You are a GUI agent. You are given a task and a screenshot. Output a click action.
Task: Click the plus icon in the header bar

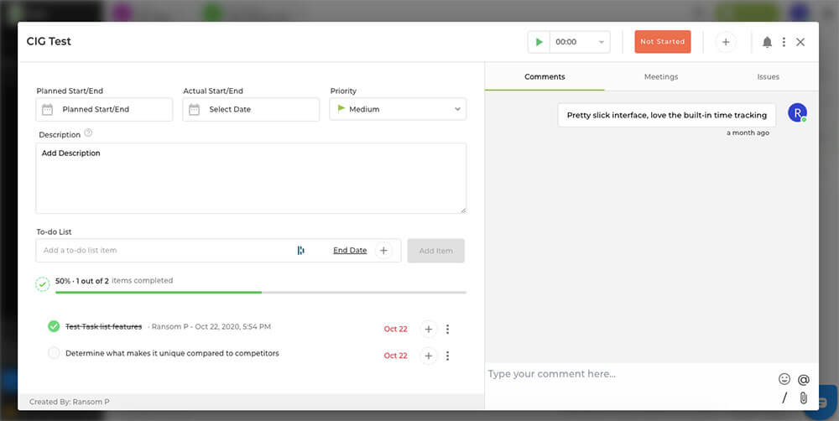tap(726, 42)
